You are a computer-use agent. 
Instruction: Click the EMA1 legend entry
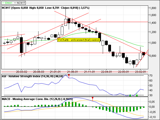(7, 3)
